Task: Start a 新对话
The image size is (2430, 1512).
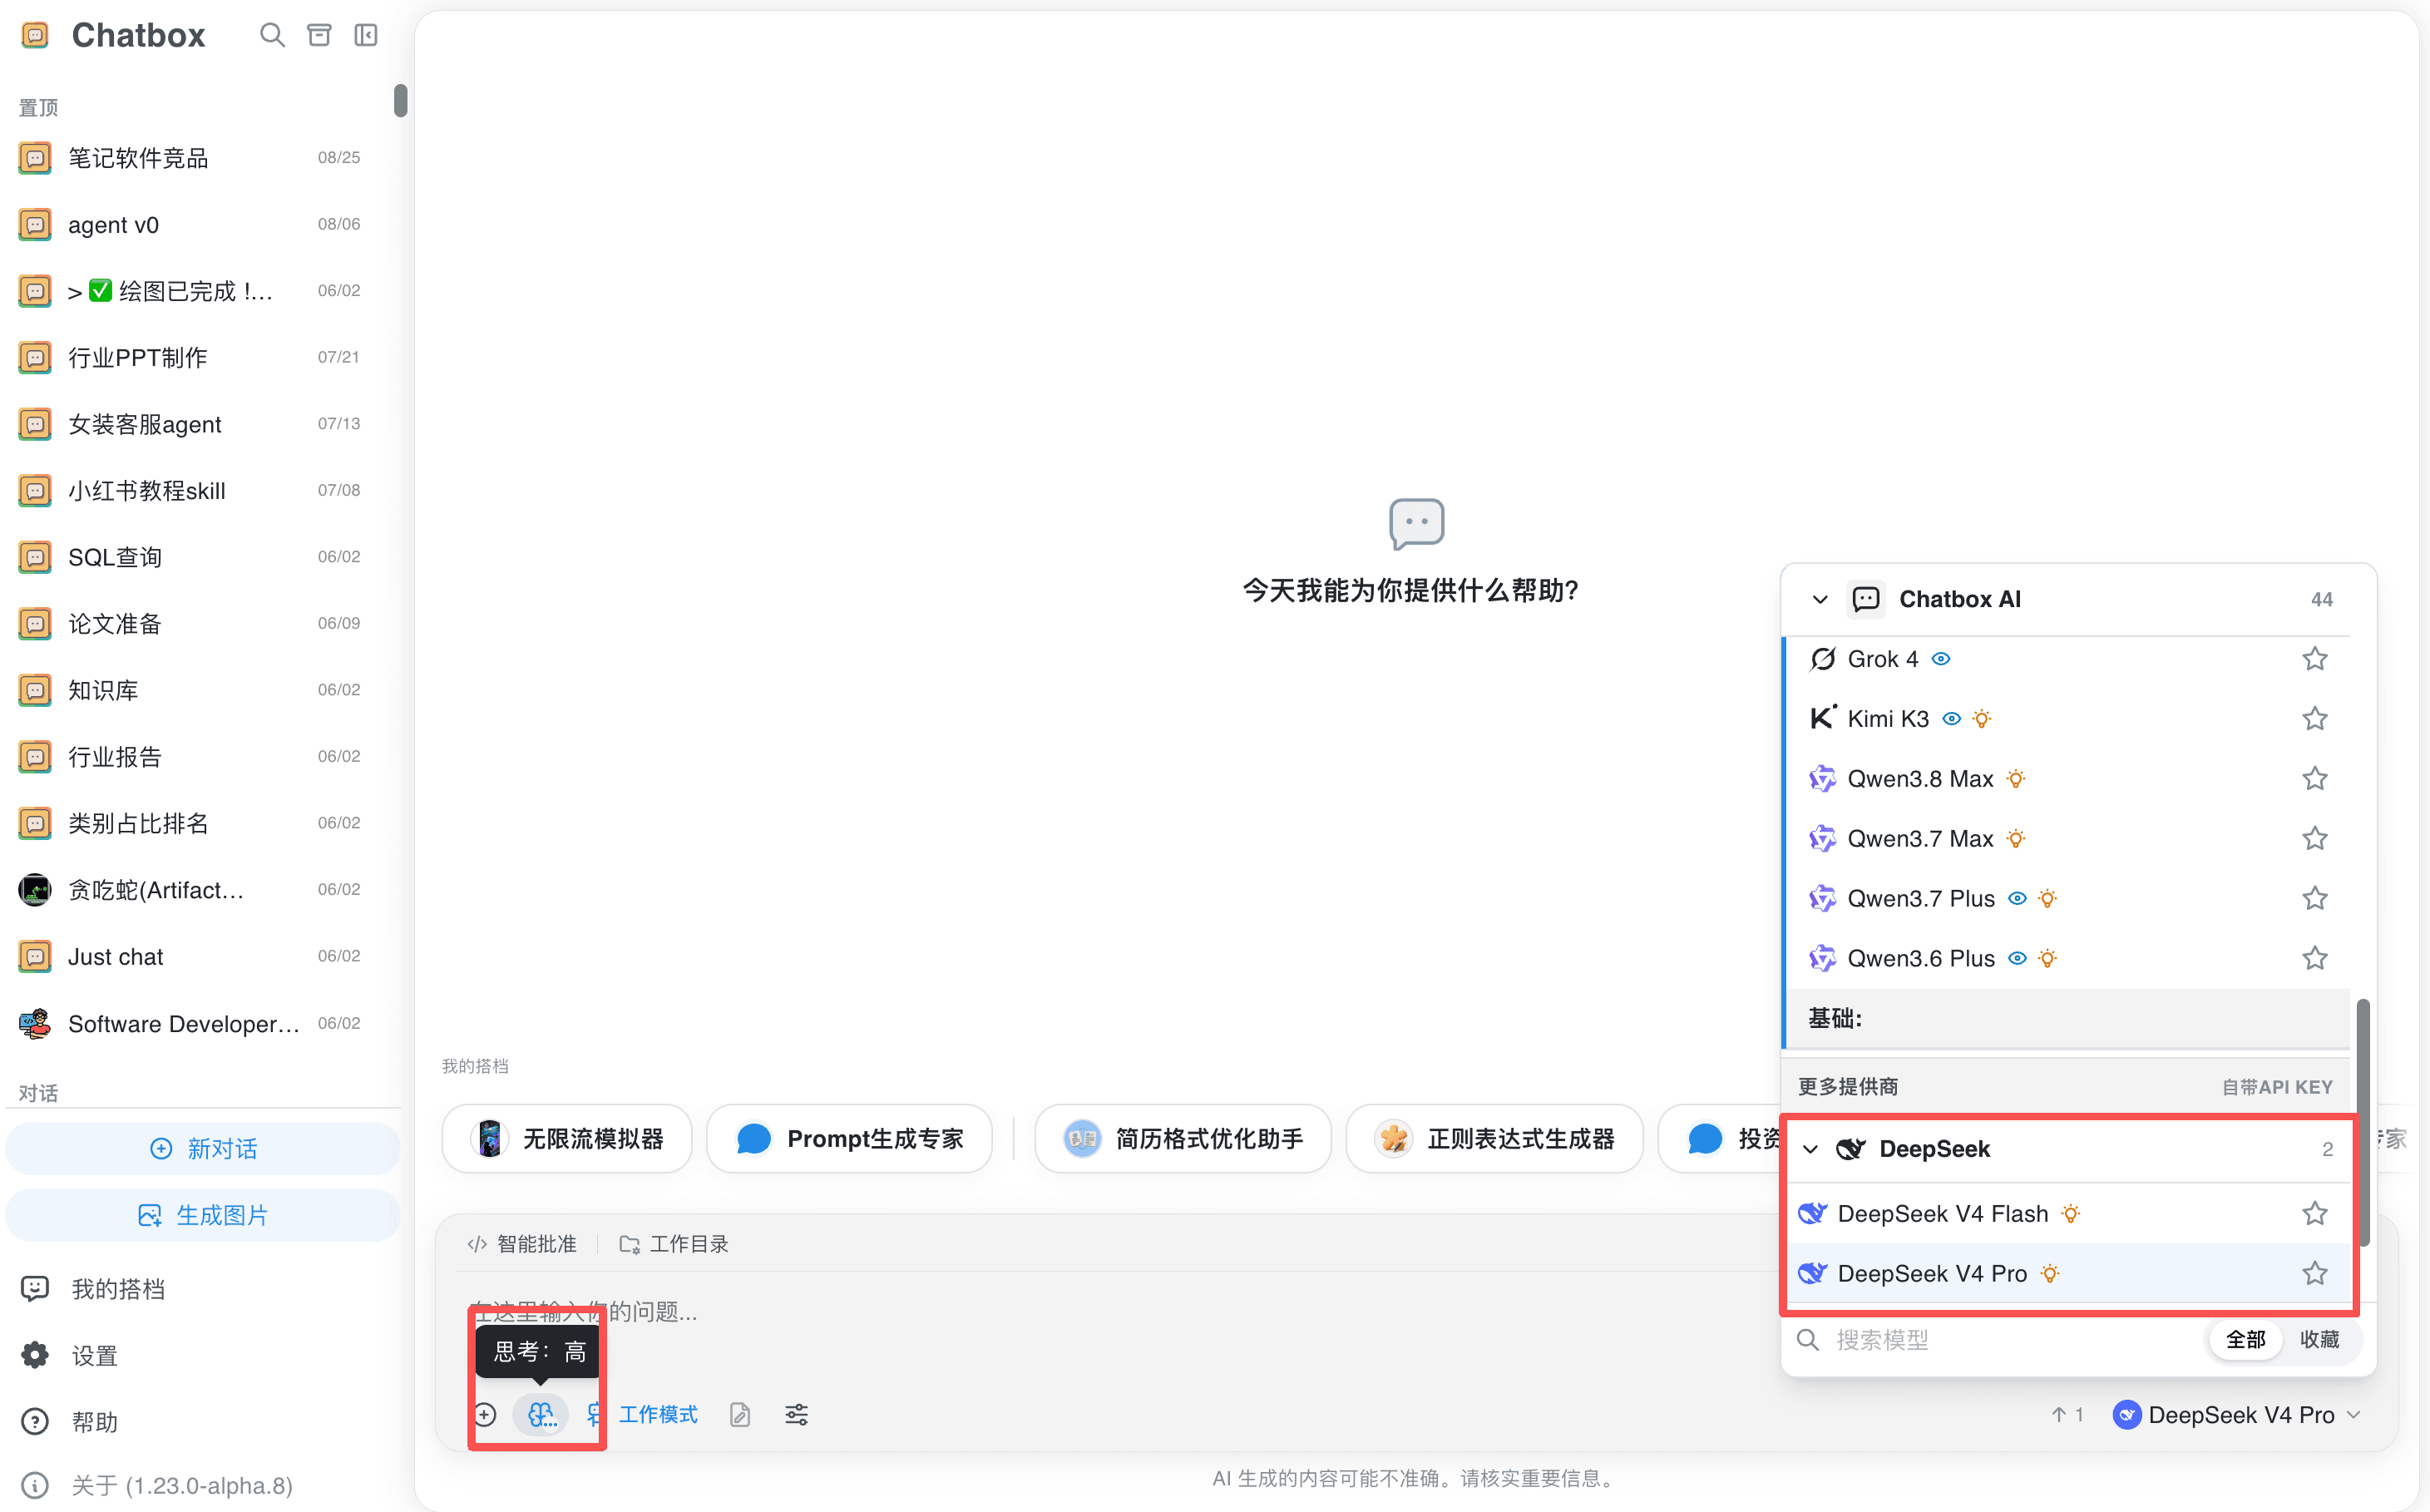Action: [x=203, y=1148]
